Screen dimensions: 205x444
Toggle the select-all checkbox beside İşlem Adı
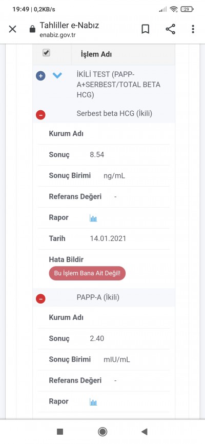point(46,53)
